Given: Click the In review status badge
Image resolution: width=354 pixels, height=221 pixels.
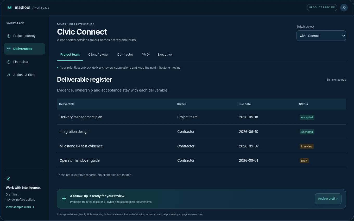Looking at the screenshot, I should click(306, 146).
